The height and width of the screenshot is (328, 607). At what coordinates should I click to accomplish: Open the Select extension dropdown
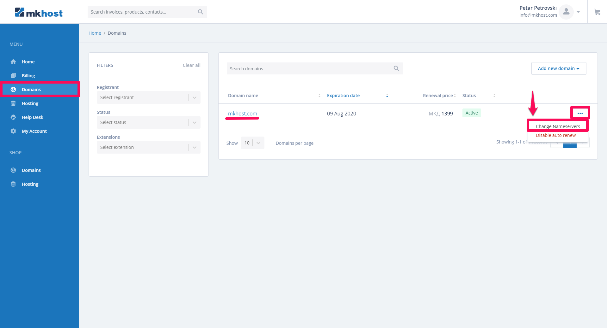point(148,147)
